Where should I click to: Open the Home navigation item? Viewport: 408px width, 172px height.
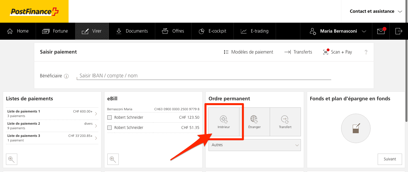click(x=18, y=31)
